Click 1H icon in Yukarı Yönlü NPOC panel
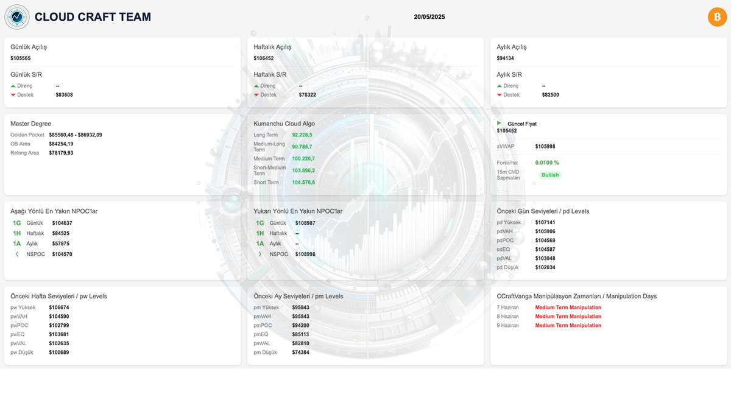The width and height of the screenshot is (731, 411). 260,233
